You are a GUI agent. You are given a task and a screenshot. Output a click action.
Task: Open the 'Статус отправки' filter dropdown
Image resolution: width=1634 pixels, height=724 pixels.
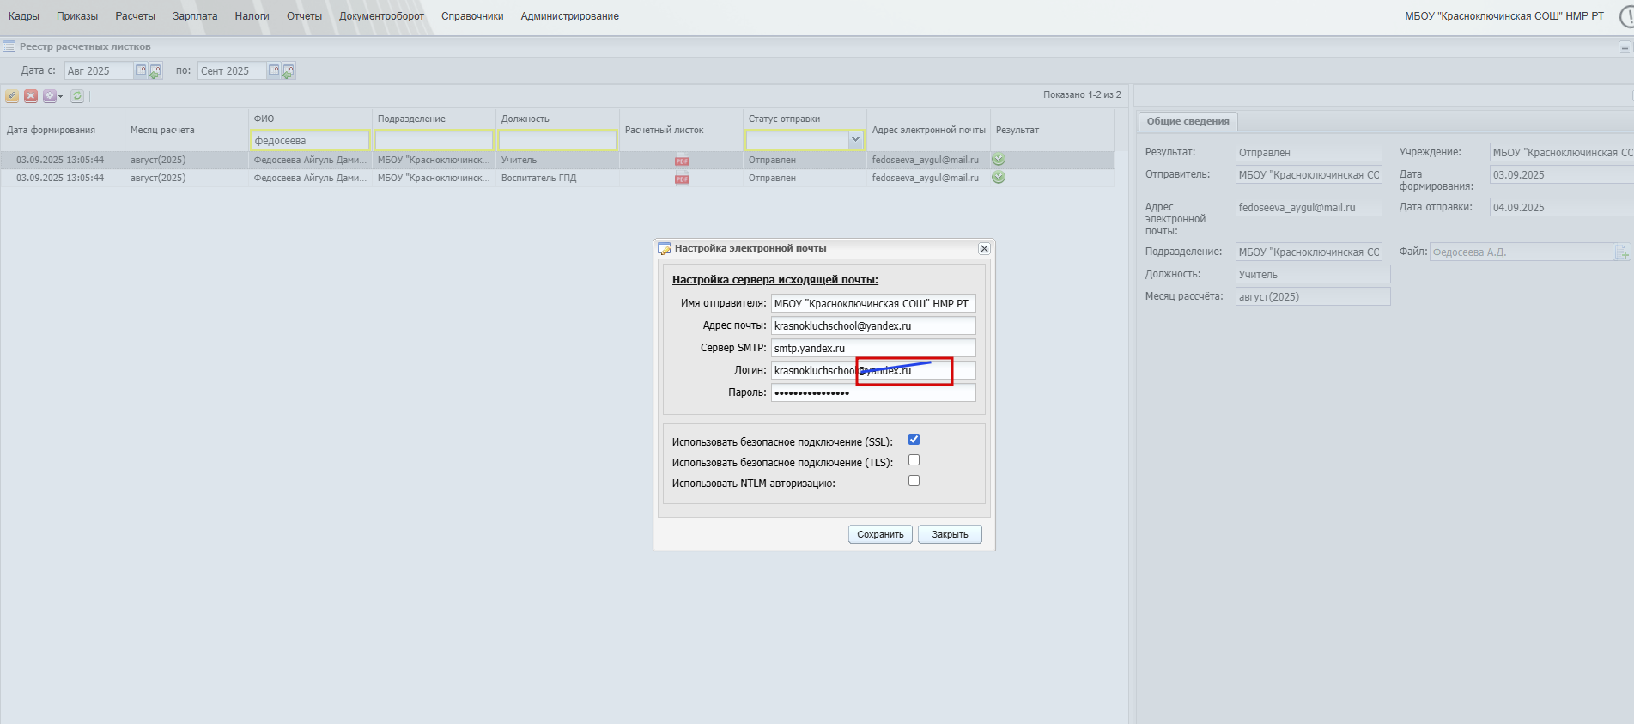(x=855, y=140)
